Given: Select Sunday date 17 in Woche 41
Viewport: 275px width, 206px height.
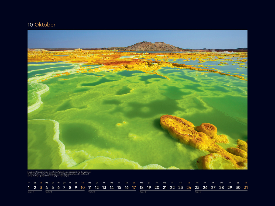Looking at the screenshot, I should [x=134, y=187].
